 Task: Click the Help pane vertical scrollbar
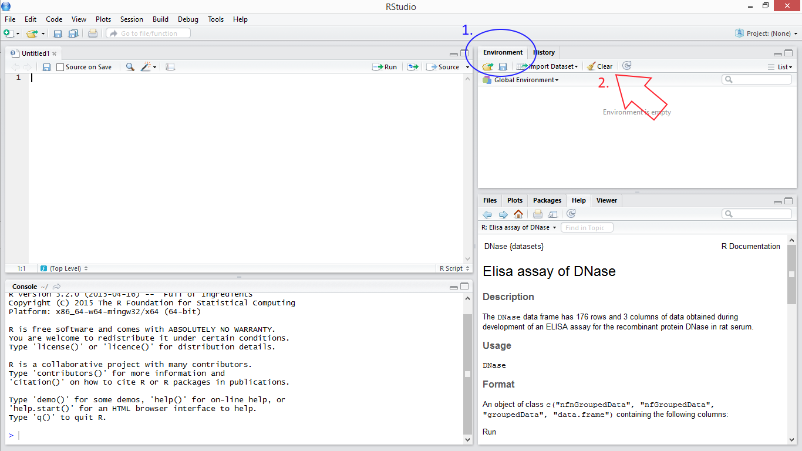click(x=791, y=275)
